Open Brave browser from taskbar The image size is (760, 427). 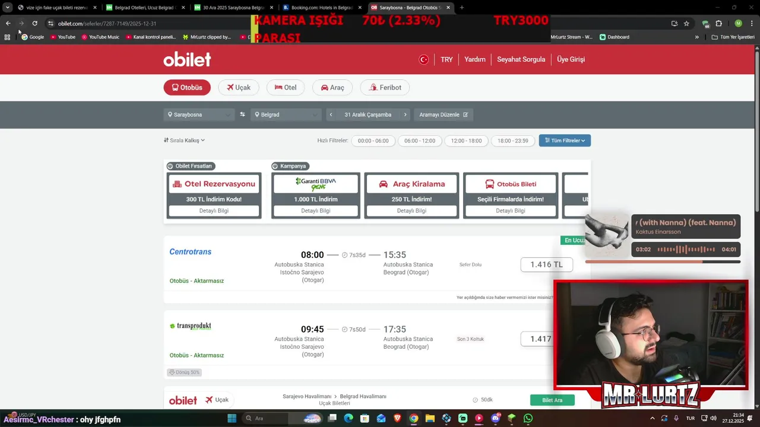click(x=397, y=418)
